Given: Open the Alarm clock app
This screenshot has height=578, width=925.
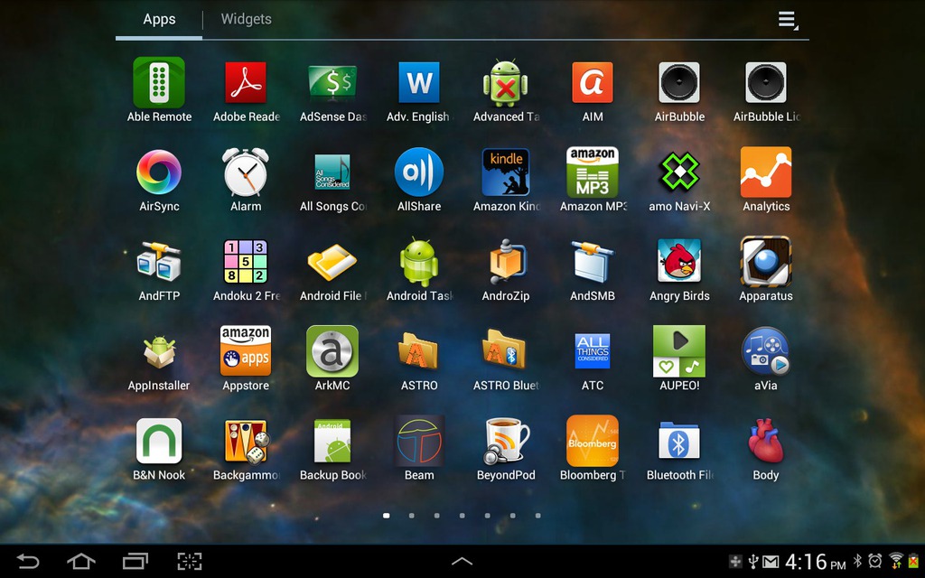Looking at the screenshot, I should click(246, 172).
